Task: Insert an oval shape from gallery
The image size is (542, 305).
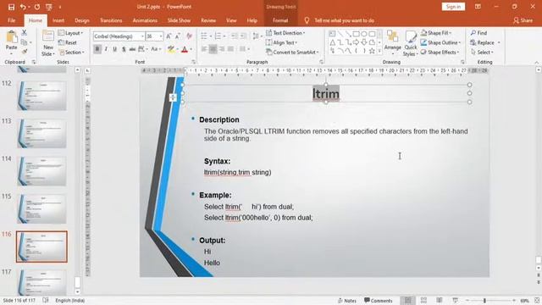Action: click(x=363, y=34)
